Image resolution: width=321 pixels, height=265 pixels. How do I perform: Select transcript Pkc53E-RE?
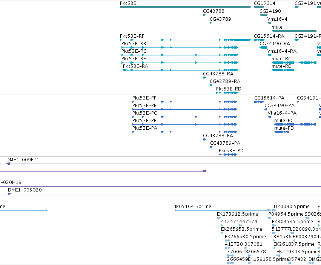coord(180,63)
